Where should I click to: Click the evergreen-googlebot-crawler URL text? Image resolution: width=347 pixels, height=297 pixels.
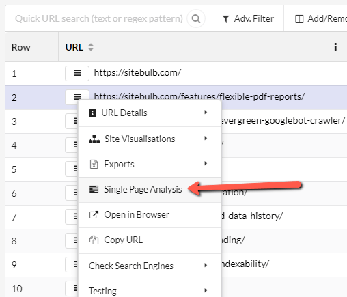283,121
